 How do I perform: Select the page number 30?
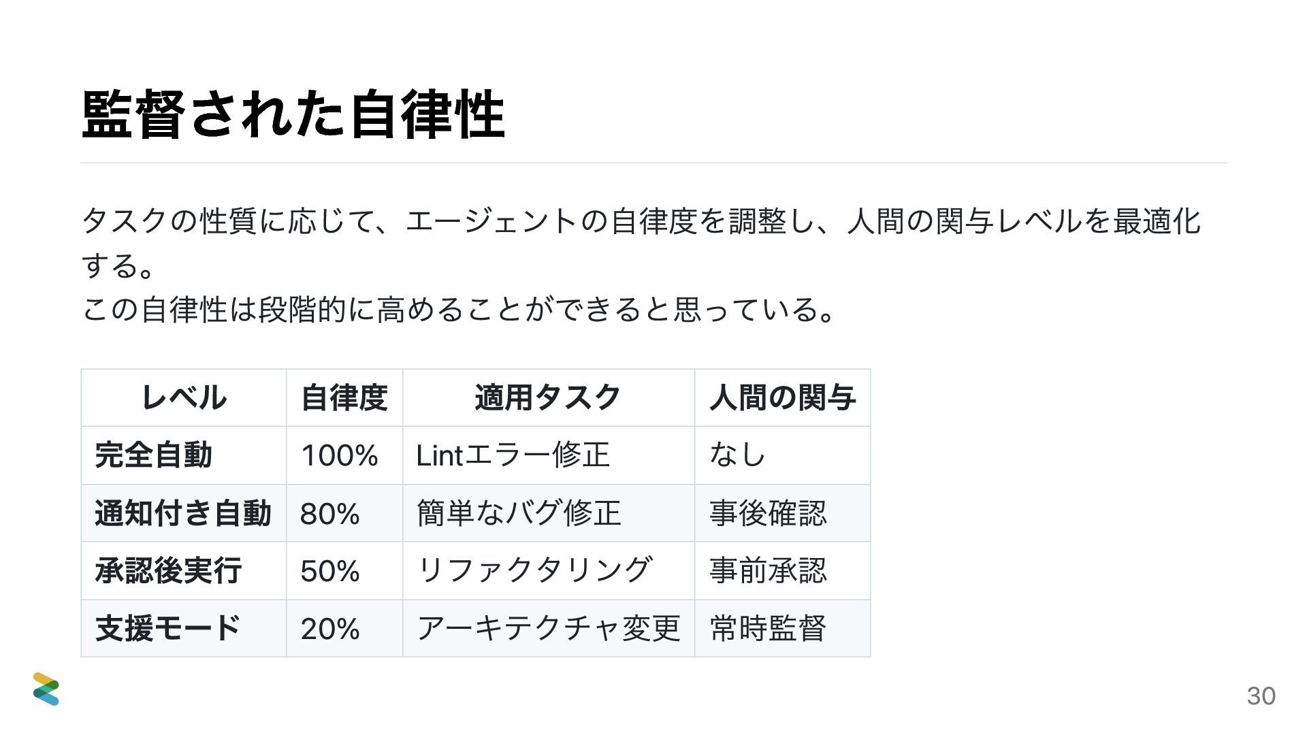1261,696
